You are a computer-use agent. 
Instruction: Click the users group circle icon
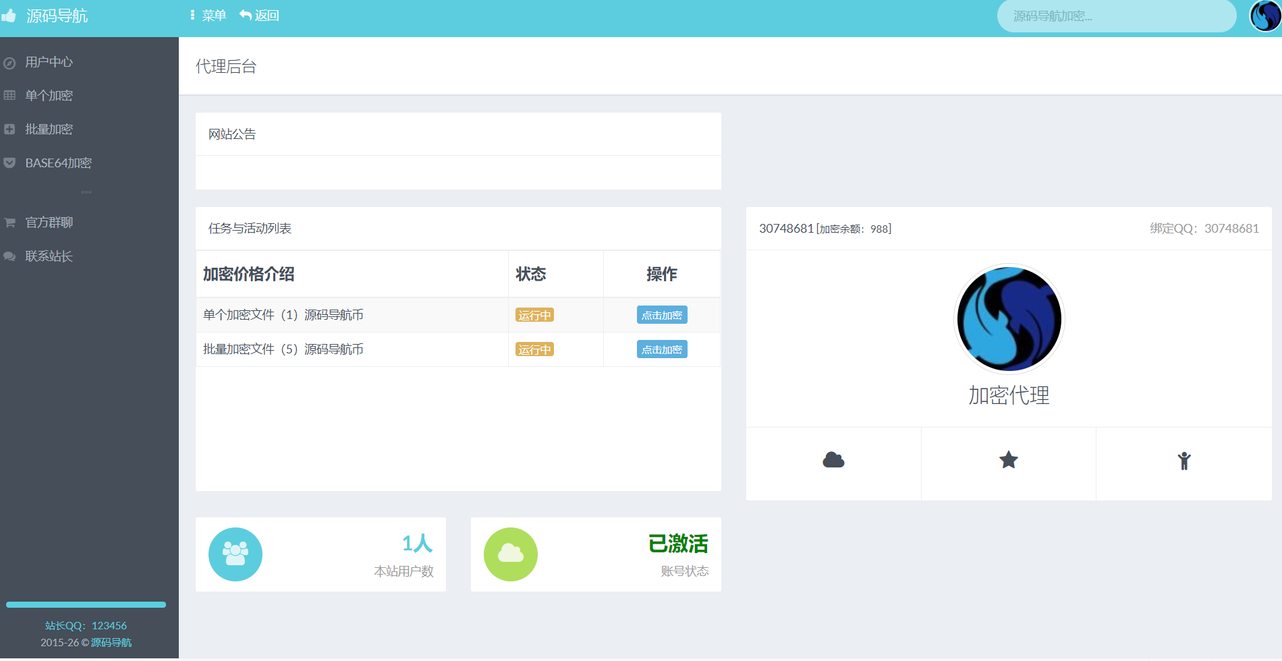pos(235,554)
